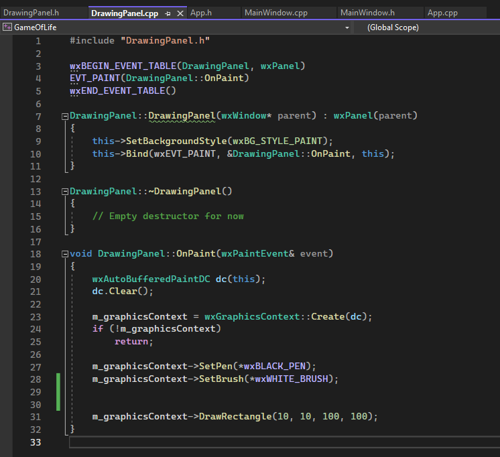Click line number 23 in the gutter
Viewport: 500px width, 457px height.
(x=35, y=316)
